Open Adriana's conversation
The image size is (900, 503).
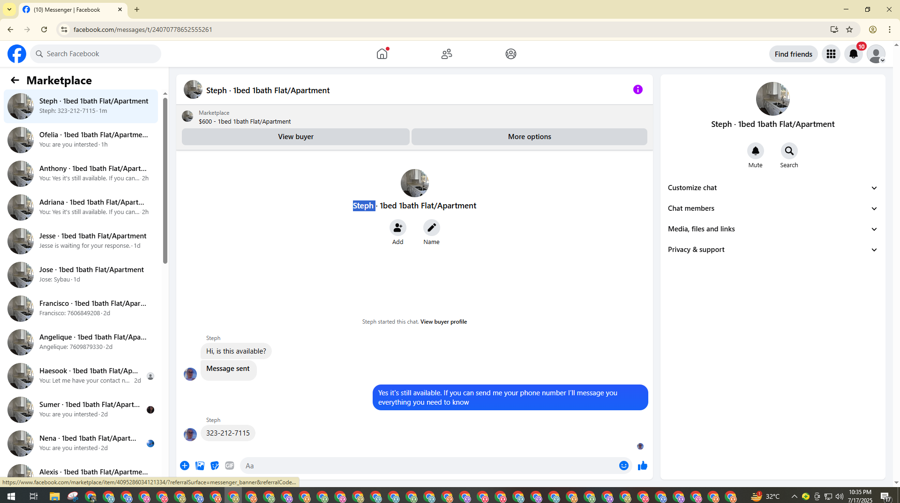(81, 207)
